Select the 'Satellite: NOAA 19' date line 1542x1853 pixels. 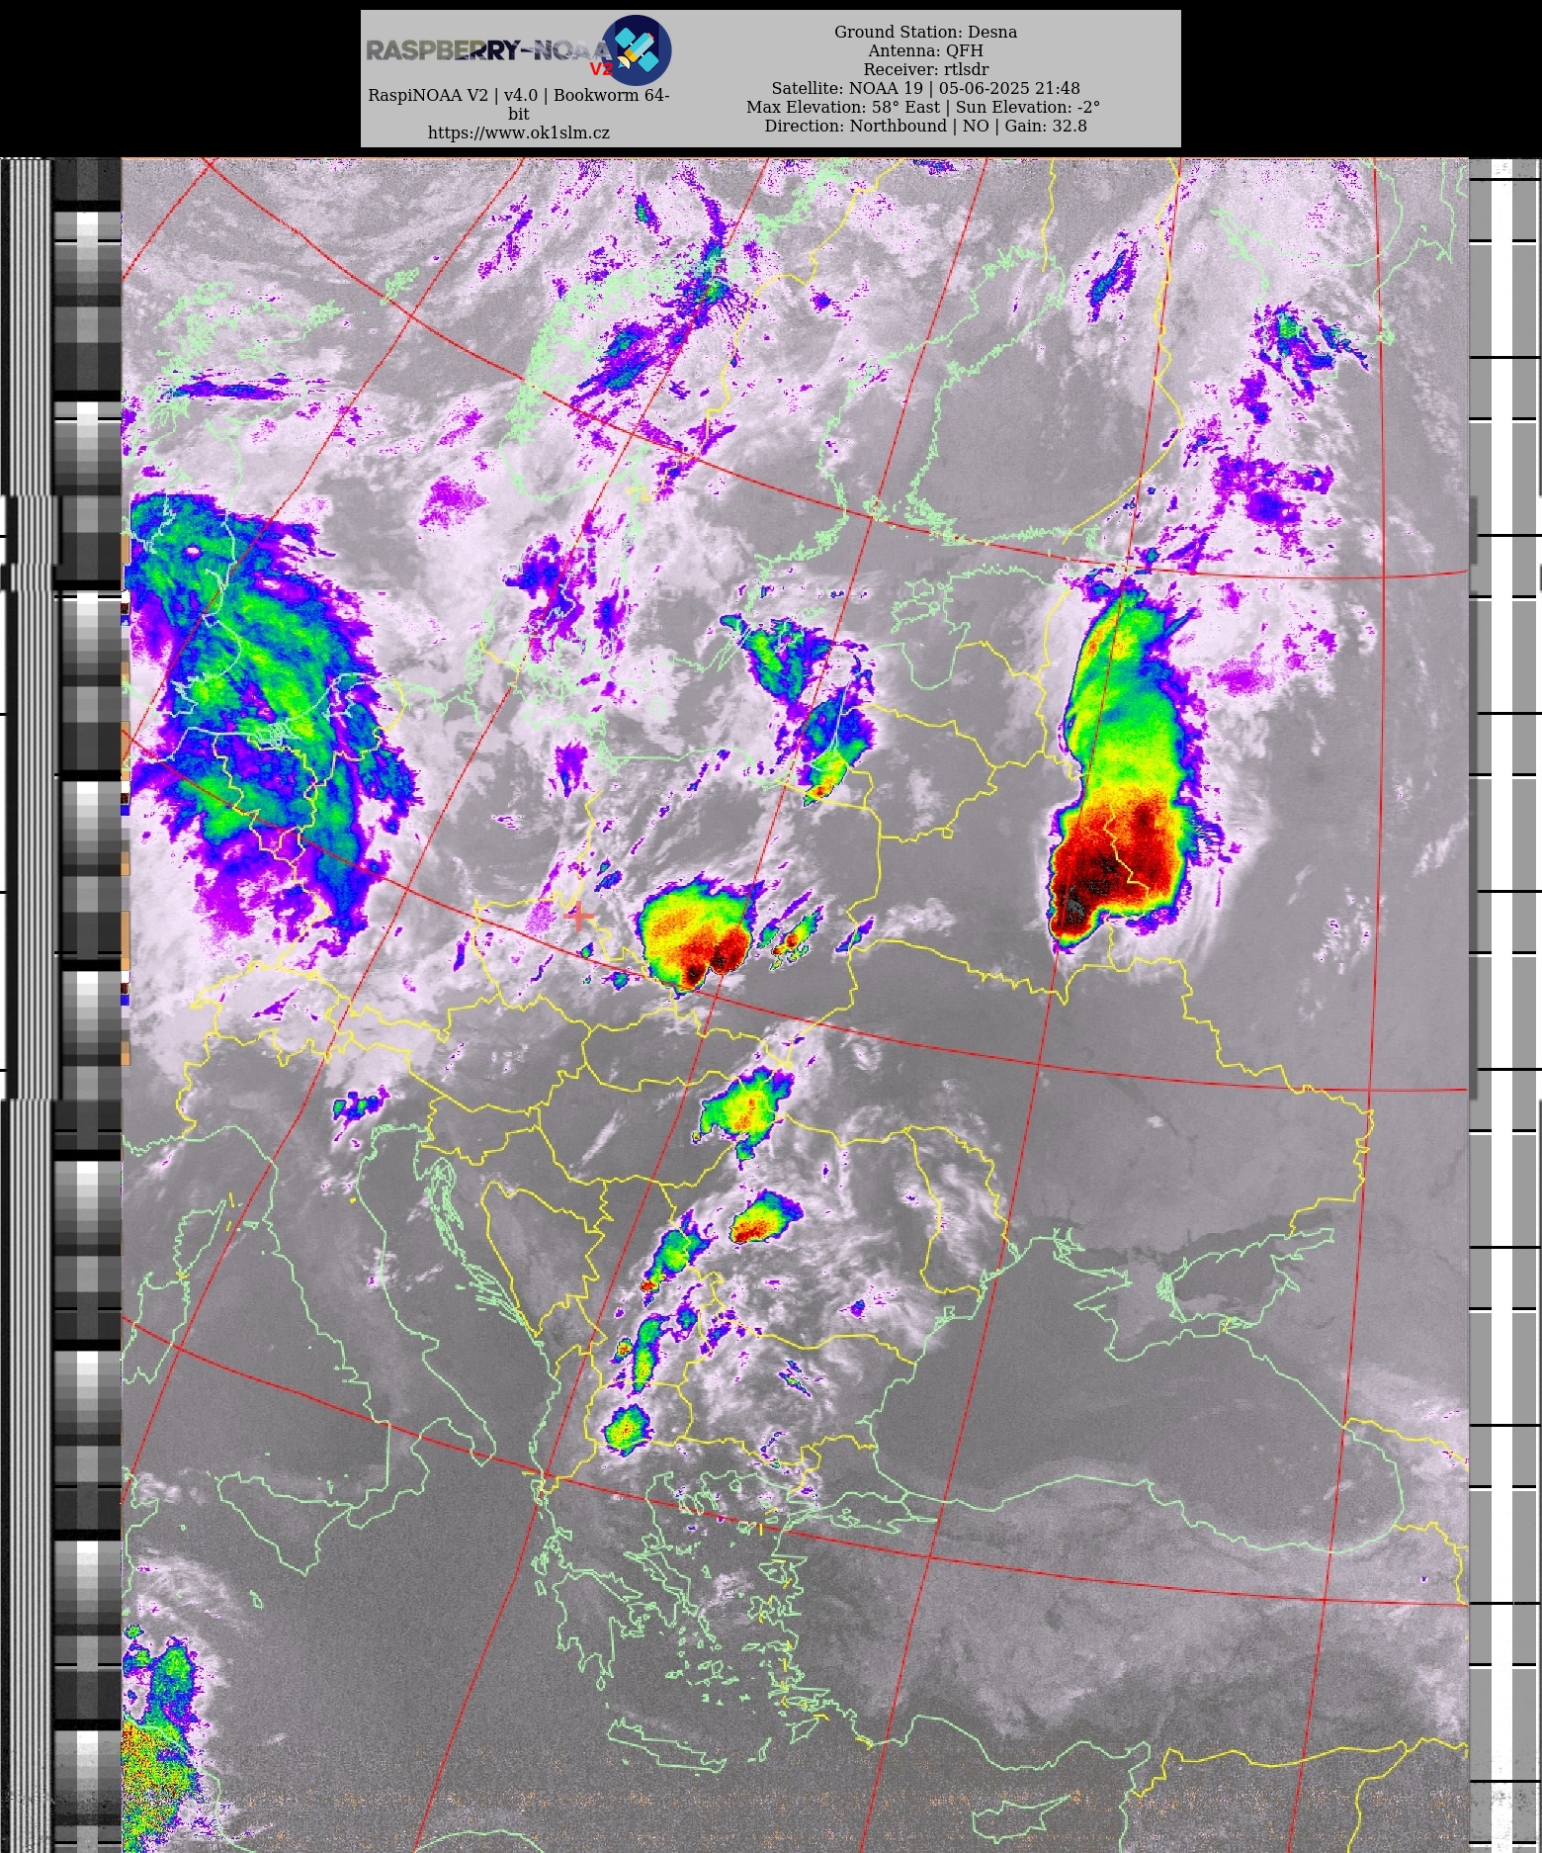click(x=925, y=88)
